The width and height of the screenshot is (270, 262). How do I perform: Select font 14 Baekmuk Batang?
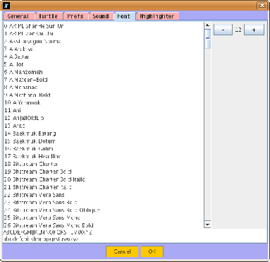coord(104,133)
